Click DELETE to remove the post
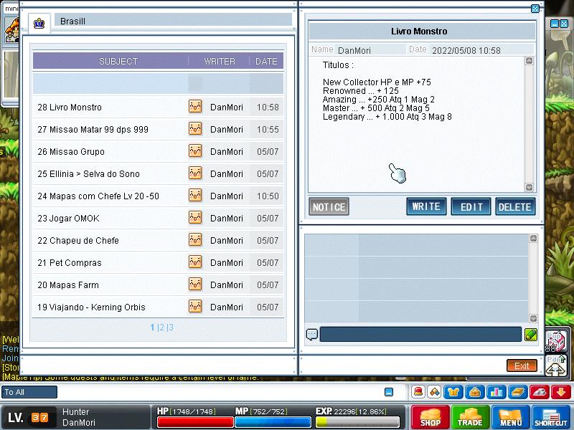This screenshot has width=574, height=430. click(515, 207)
